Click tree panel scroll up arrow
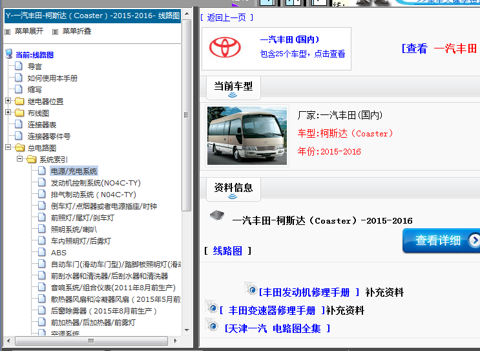This screenshot has width=480, height=351. pyautogui.click(x=187, y=14)
